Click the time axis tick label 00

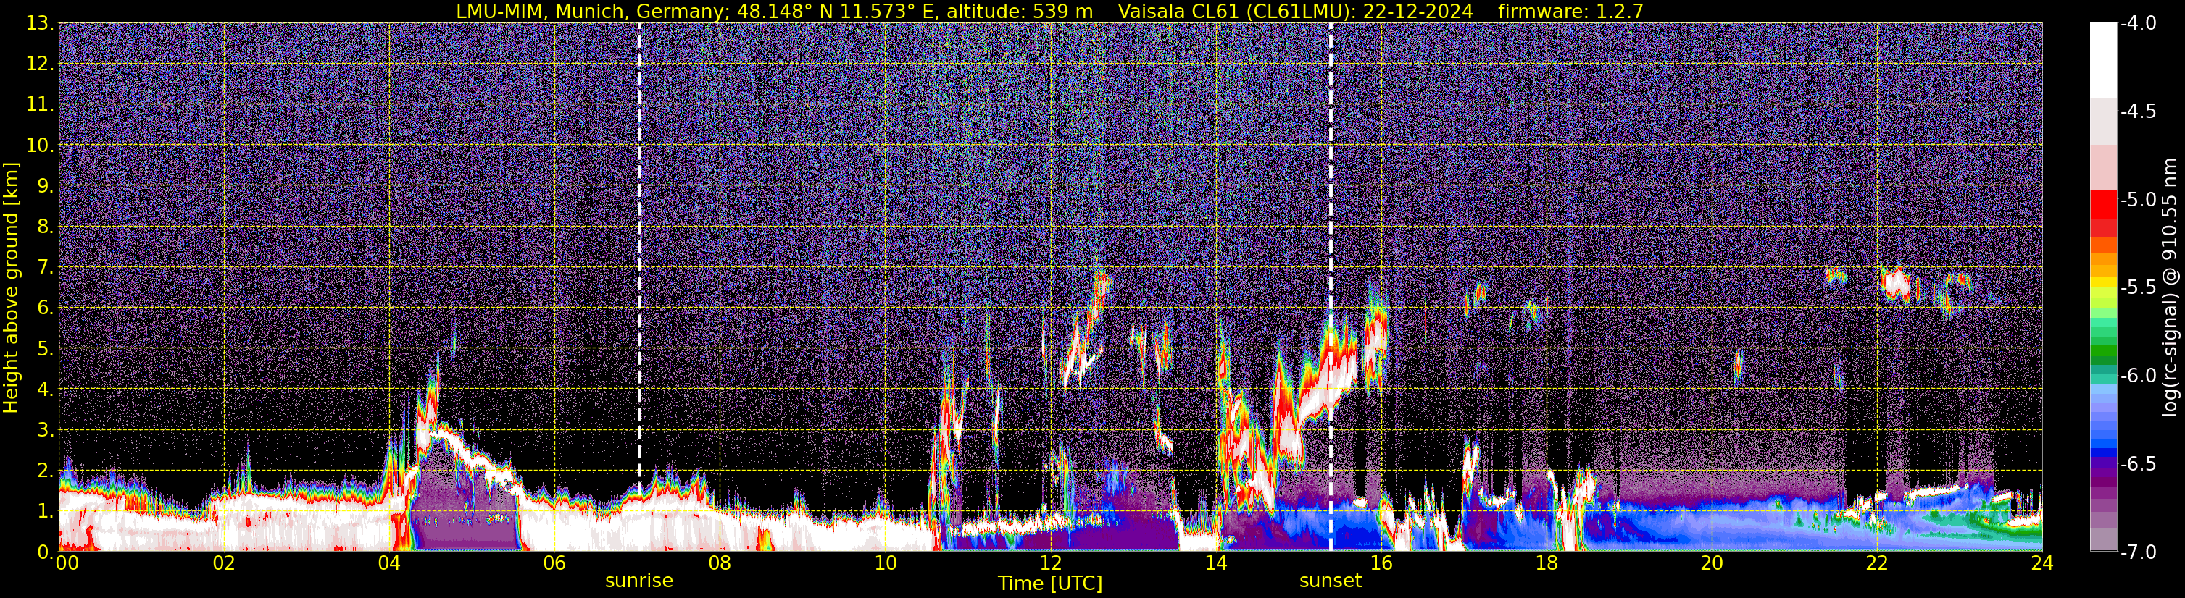pos(67,564)
